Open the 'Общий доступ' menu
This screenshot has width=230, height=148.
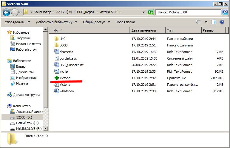click(96, 22)
